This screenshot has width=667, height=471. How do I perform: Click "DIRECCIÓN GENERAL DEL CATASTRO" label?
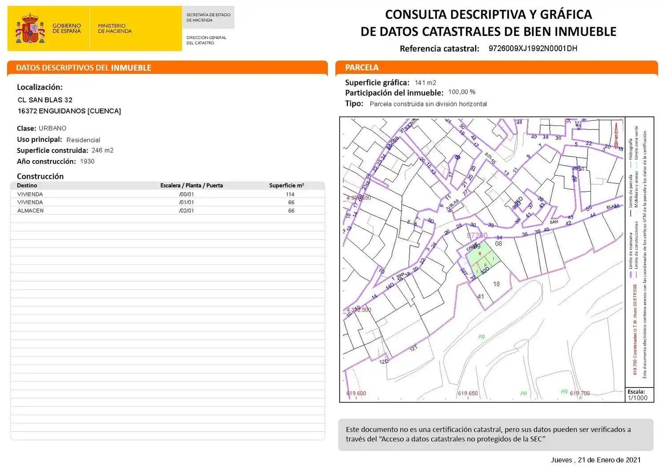coord(206,40)
